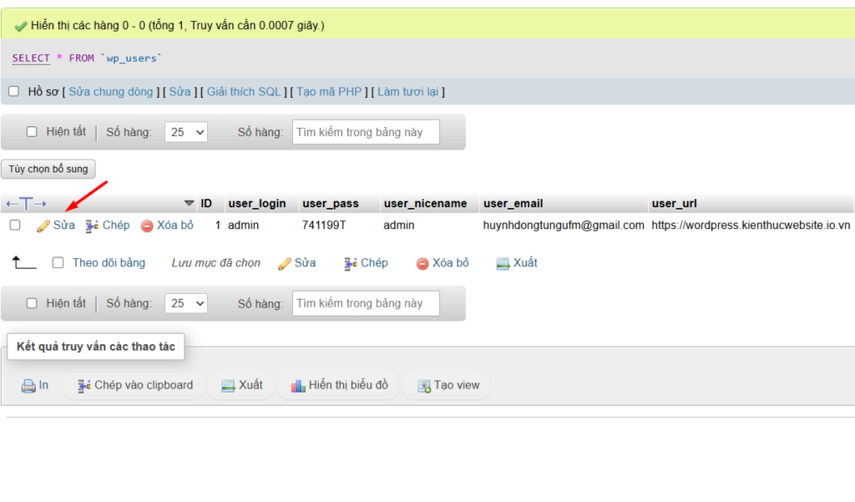Toggle the Hồ sơ profiling checkbox
Viewport: 855px width, 502px height.
pos(14,92)
